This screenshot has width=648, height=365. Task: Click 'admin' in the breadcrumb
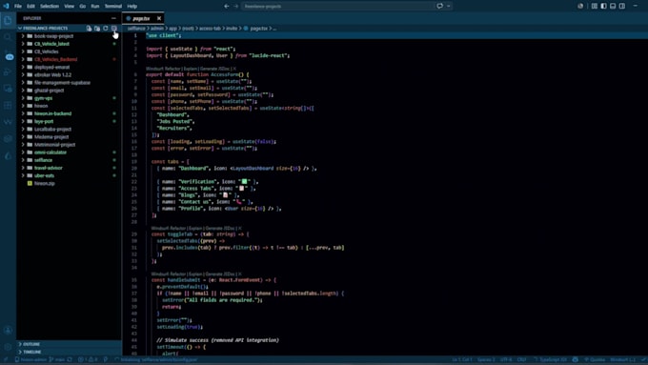tap(157, 29)
